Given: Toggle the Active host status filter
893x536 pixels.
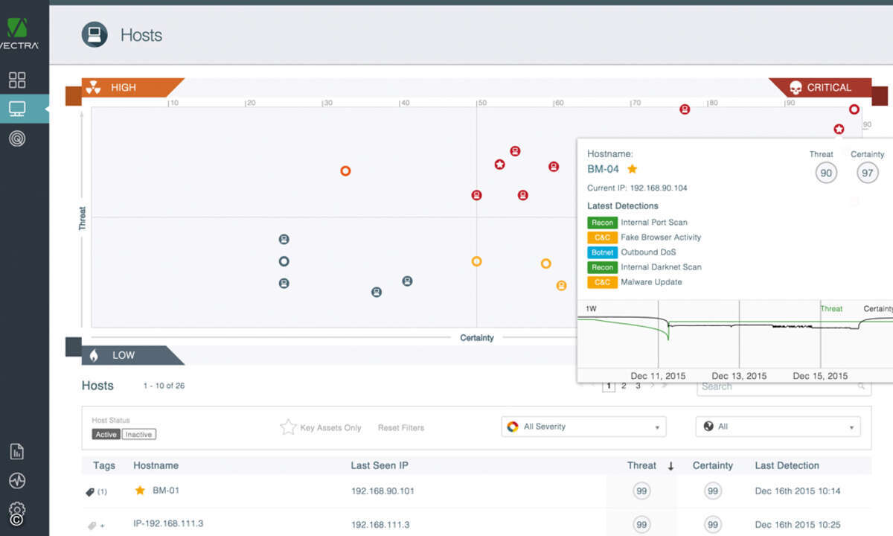Looking at the screenshot, I should (106, 434).
